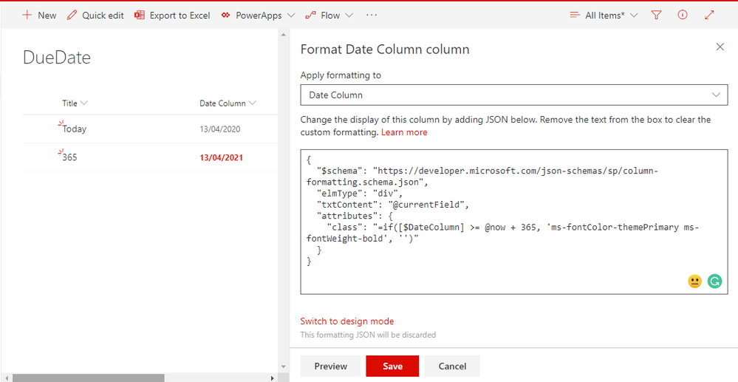Open the Today list item

(x=75, y=129)
